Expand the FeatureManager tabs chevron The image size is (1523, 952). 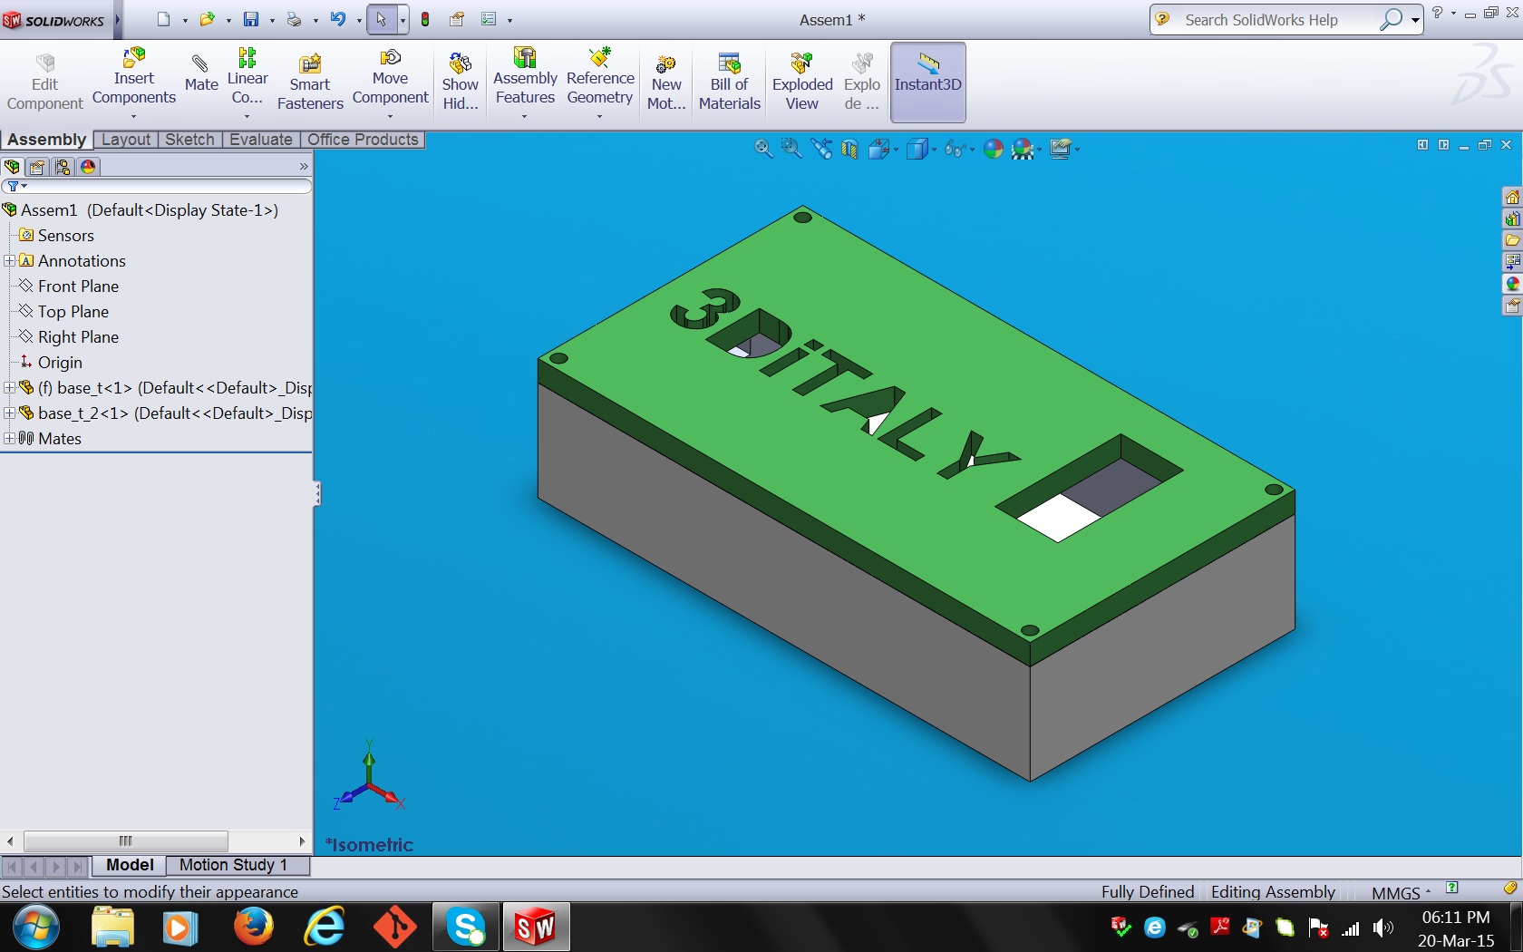click(304, 167)
